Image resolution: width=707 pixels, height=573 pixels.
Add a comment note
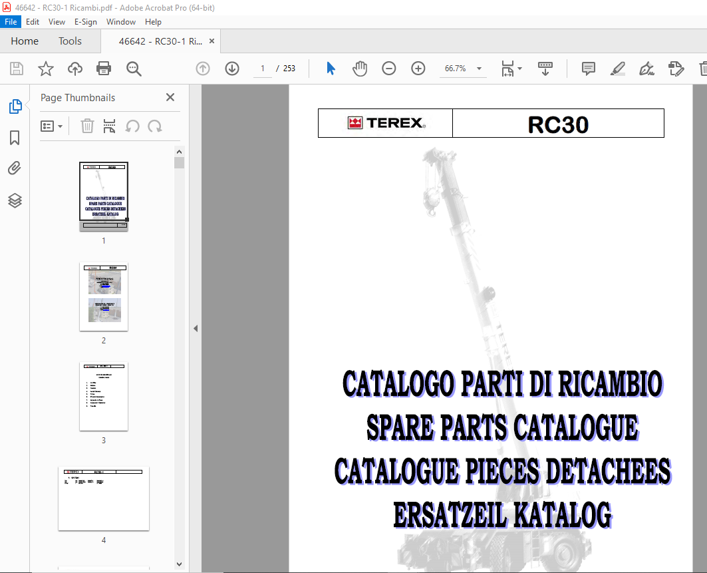(x=589, y=69)
